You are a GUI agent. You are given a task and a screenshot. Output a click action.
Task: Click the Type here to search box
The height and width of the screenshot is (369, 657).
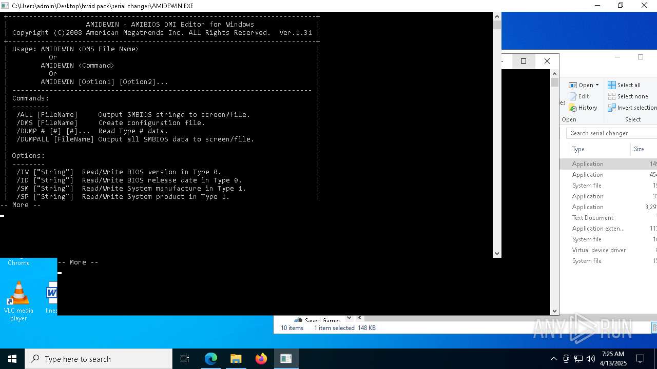pyautogui.click(x=99, y=359)
